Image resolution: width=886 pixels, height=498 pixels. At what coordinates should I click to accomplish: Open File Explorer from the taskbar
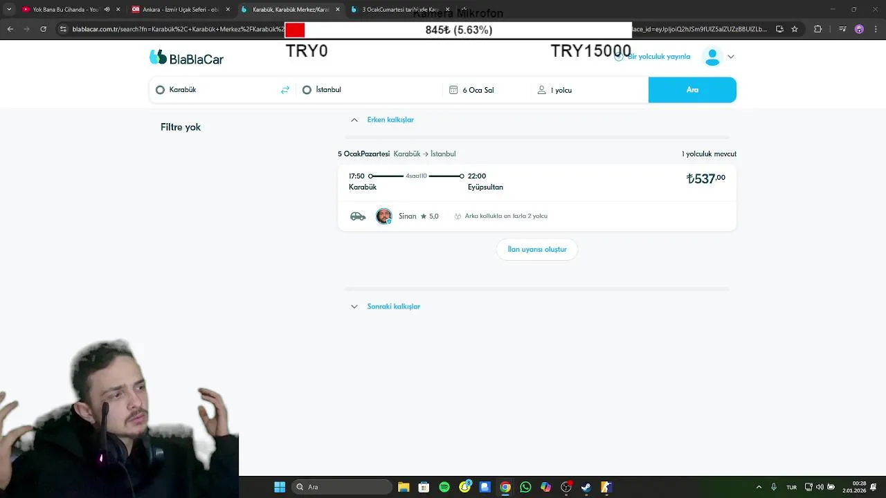point(404,487)
